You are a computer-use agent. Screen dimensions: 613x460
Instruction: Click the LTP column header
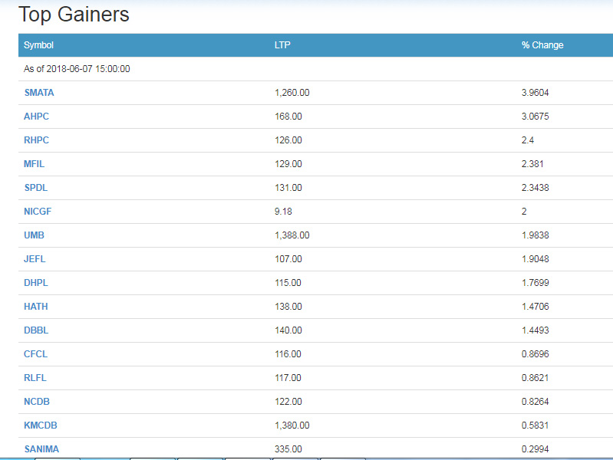point(282,45)
